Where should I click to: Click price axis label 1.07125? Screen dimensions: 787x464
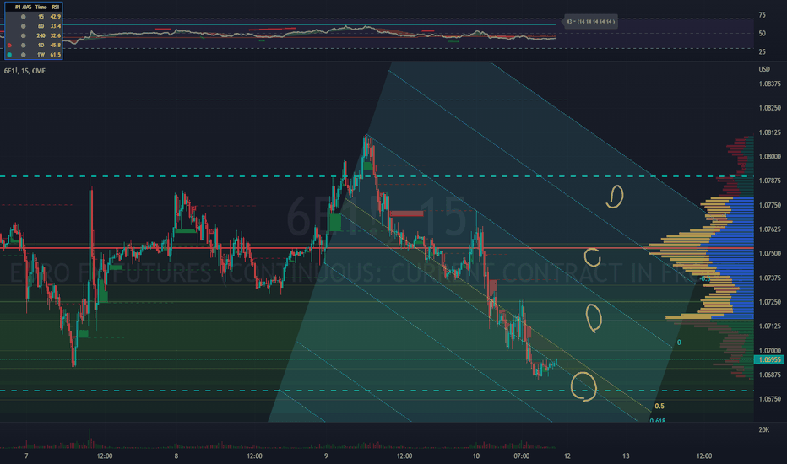coord(769,326)
